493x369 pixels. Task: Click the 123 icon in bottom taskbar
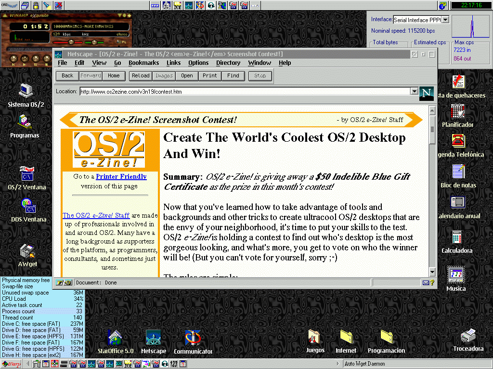(x=173, y=364)
